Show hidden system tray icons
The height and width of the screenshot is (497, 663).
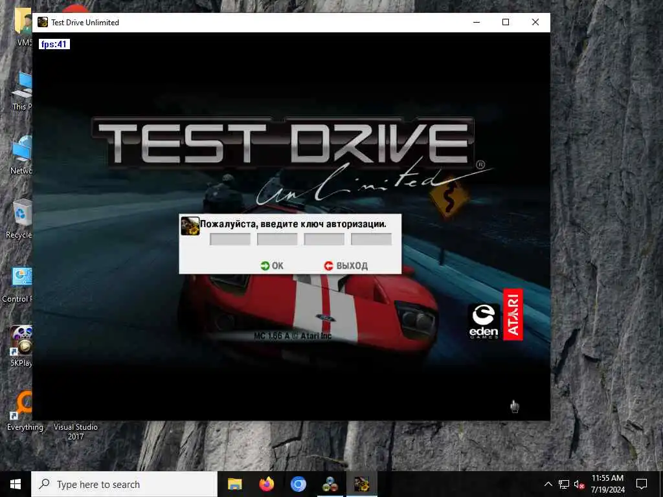pyautogui.click(x=548, y=484)
